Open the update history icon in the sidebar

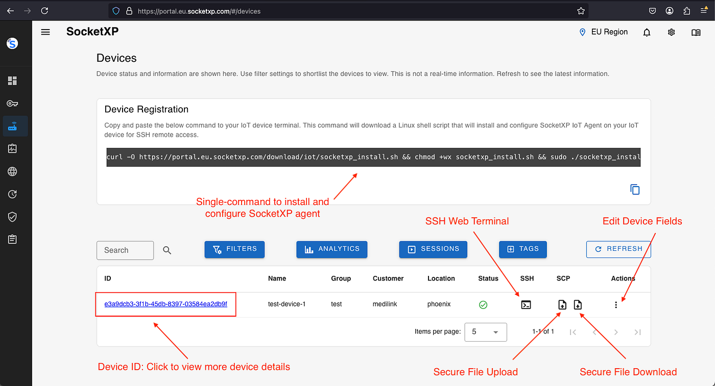click(12, 194)
